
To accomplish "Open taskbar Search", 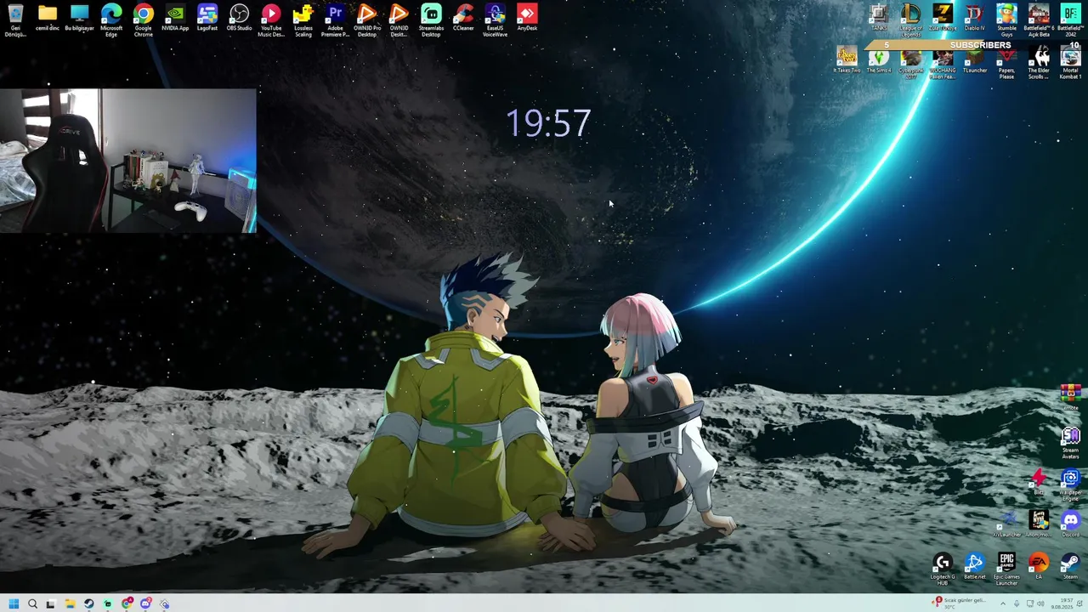I will tap(32, 603).
